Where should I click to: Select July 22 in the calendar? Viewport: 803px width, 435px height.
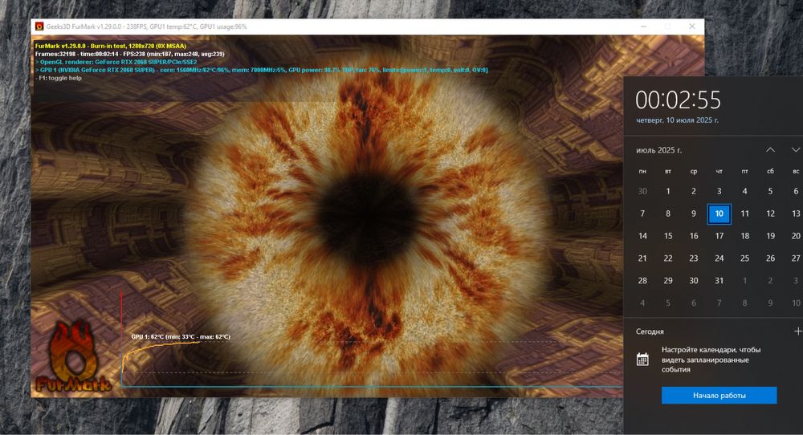[x=668, y=258]
